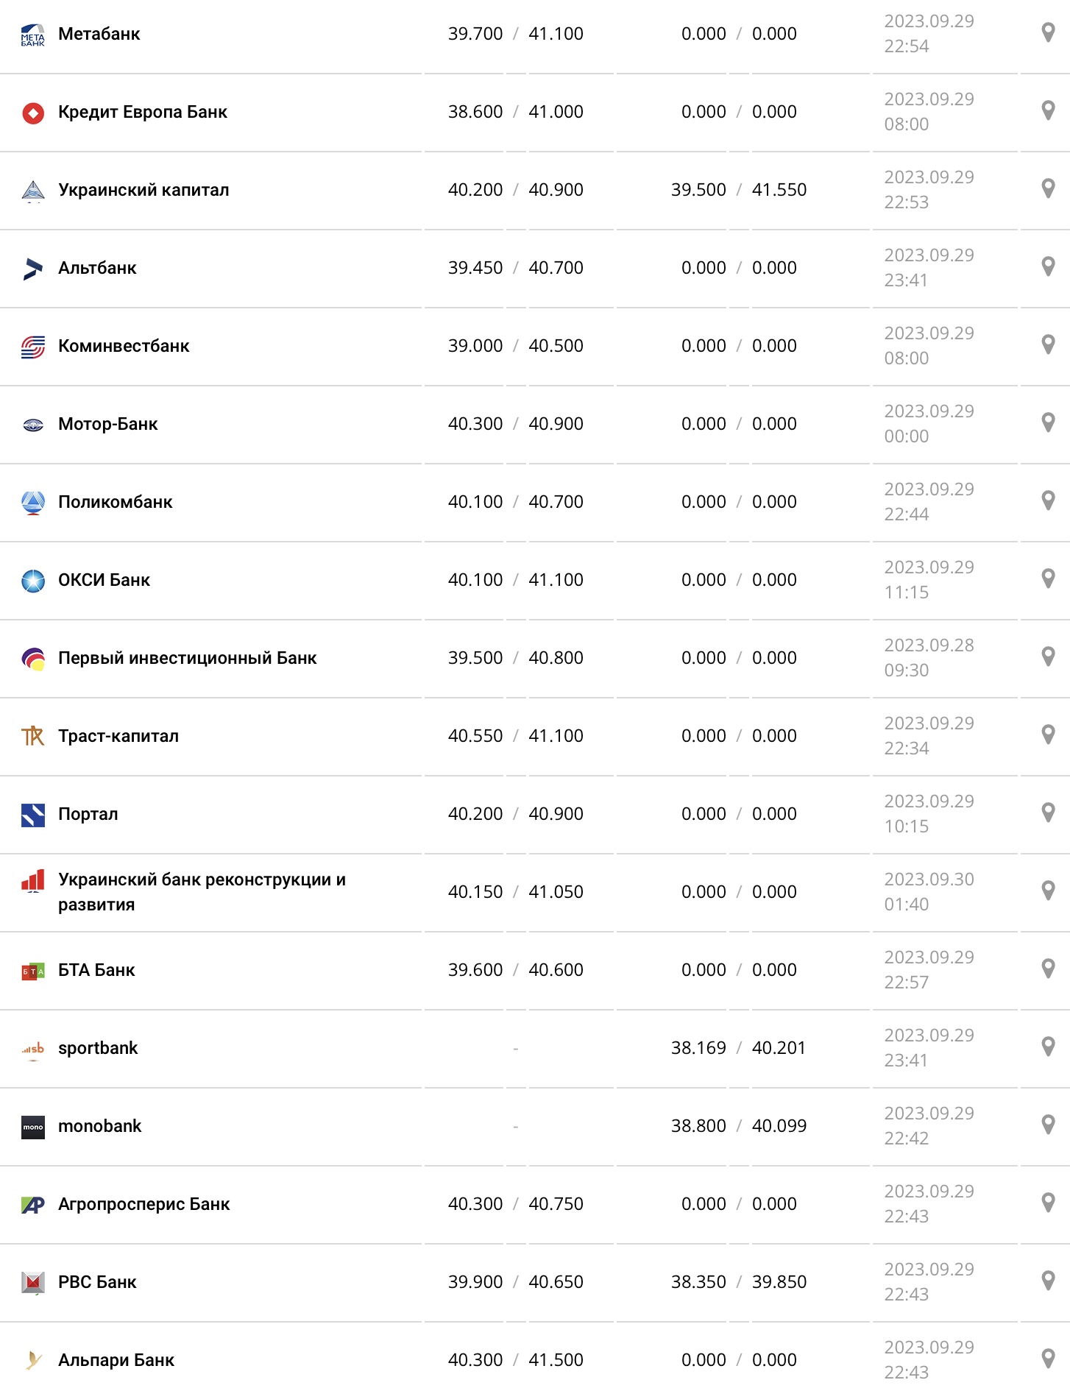
Task: Click the Агропросперис Банк name
Action: pos(144,1203)
